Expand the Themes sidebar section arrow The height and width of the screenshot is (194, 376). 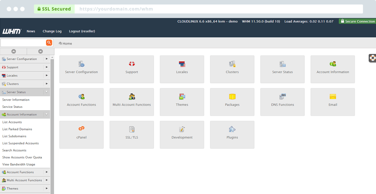pos(47,188)
